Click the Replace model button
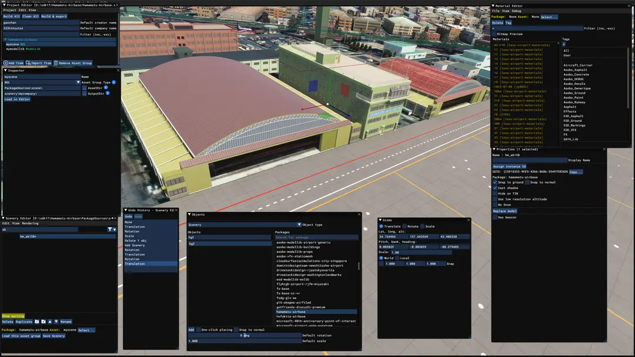The height and width of the screenshot is (357, 635). click(x=504, y=211)
